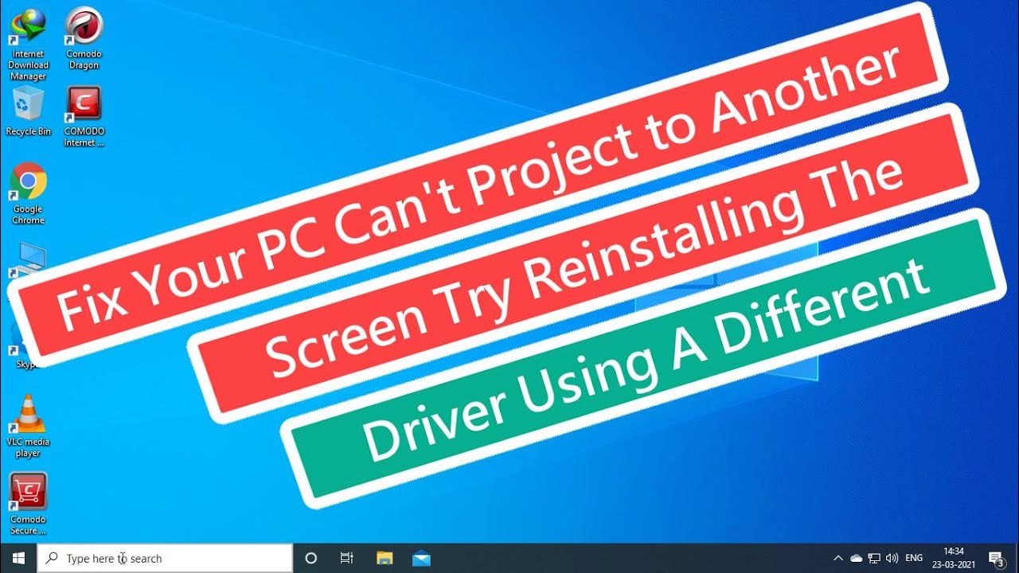This screenshot has width=1019, height=573.
Task: Select the Comodo Dragon desktop icon
Action: tap(84, 38)
